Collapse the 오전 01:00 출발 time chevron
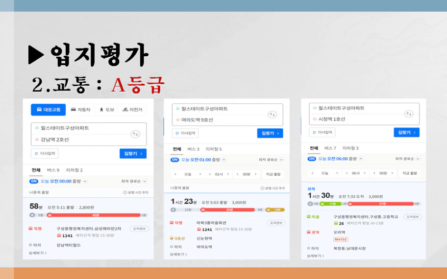Image resolution: width=447 pixels, height=279 pixels. (x=224, y=160)
